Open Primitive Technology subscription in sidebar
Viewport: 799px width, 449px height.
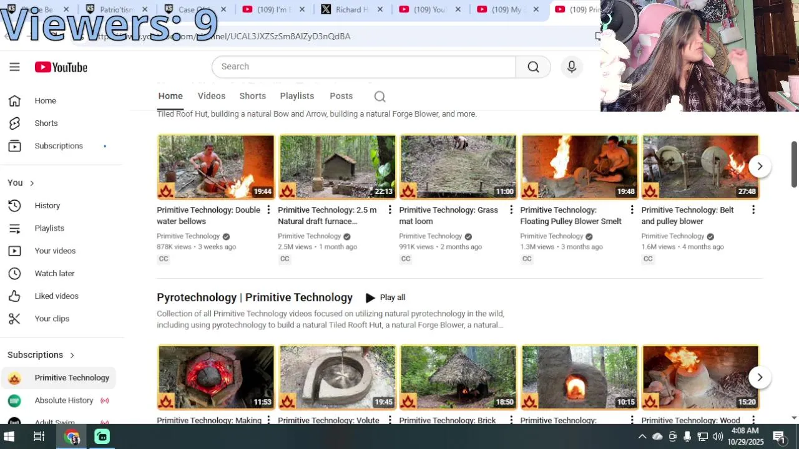coord(59,377)
